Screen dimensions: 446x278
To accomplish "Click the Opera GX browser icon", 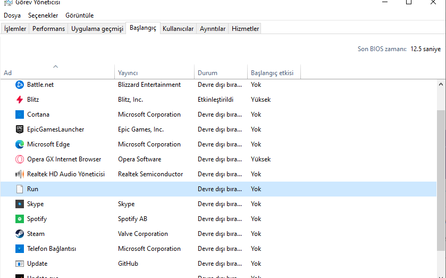I will pyautogui.click(x=19, y=159).
